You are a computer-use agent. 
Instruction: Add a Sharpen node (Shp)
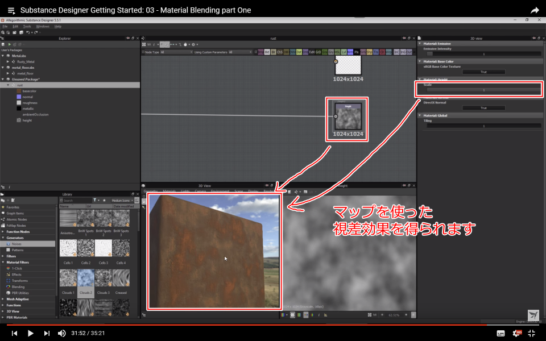click(369, 52)
